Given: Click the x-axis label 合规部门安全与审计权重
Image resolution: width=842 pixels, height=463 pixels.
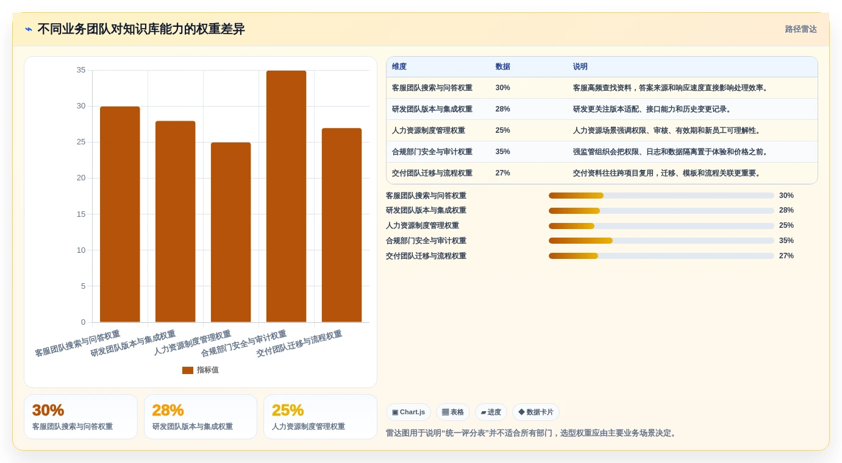Looking at the screenshot, I should [244, 344].
